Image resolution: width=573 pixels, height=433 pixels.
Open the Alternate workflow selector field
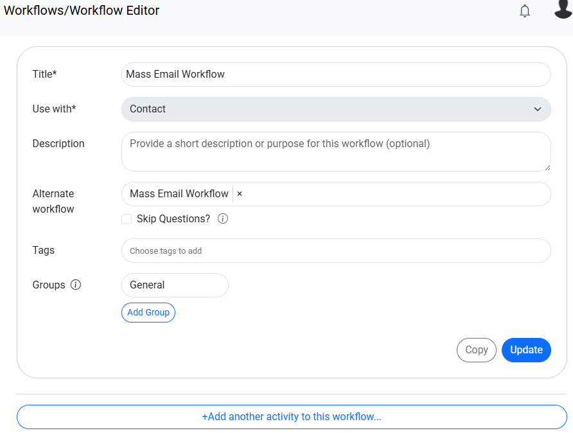click(392, 194)
